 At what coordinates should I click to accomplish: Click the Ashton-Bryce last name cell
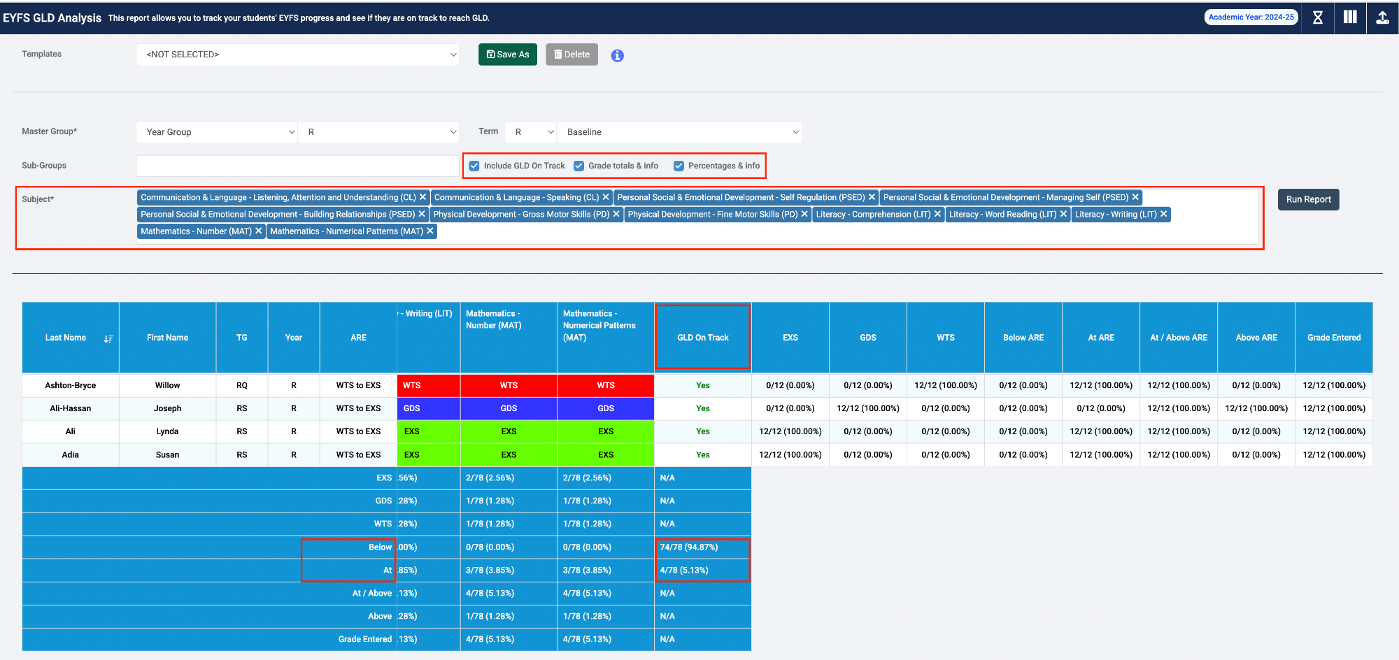point(71,385)
